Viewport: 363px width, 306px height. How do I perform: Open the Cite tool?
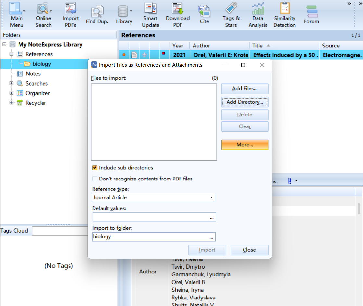click(x=204, y=14)
